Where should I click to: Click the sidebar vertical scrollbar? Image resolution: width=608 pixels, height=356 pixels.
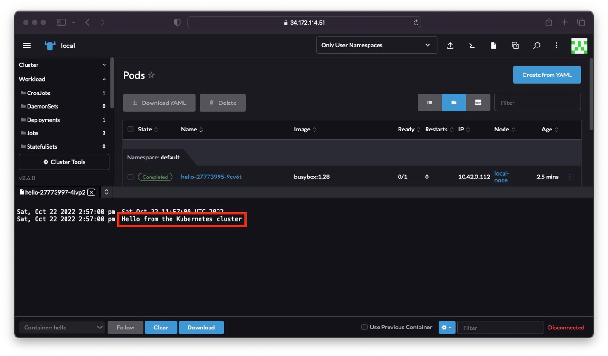click(112, 83)
